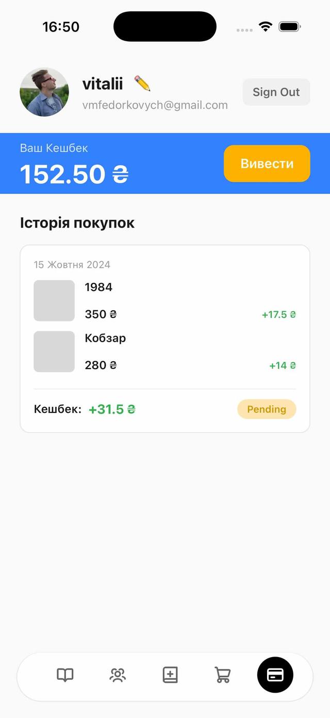Expand the 15 Жовтня 2024 purchase group

[72, 265]
